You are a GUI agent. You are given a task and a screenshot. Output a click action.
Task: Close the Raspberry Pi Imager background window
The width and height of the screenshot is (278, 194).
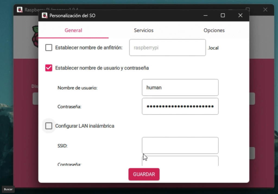(265, 10)
